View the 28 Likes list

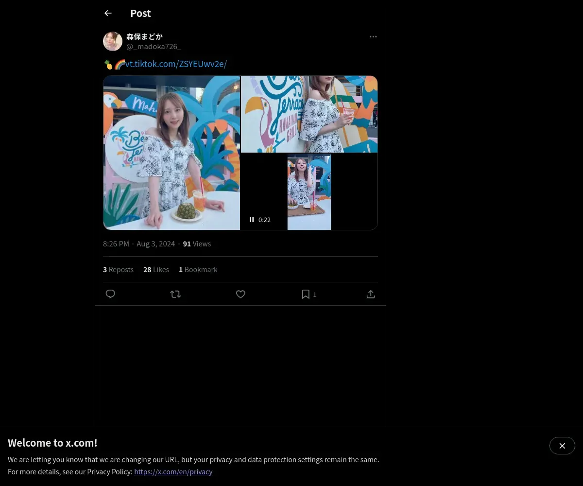pos(156,269)
